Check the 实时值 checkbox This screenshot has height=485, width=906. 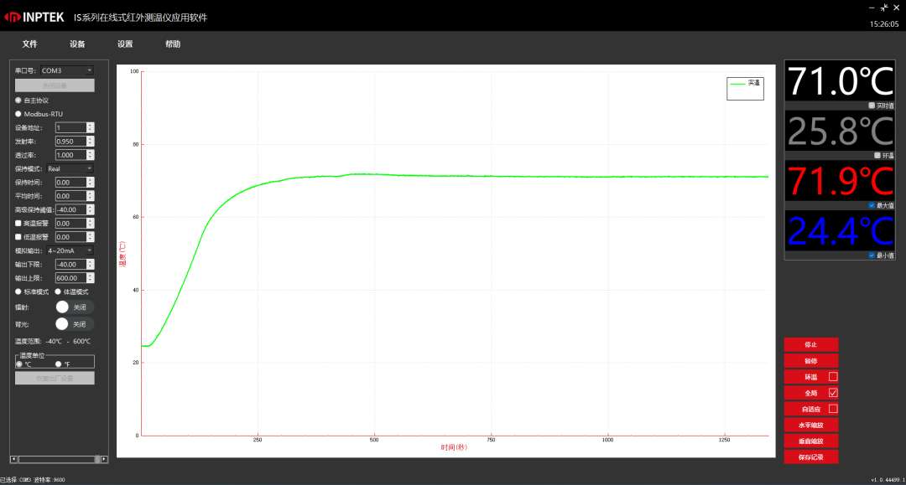[x=872, y=106]
